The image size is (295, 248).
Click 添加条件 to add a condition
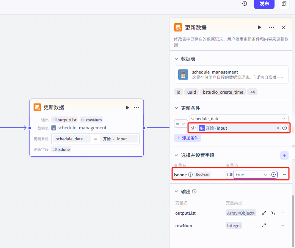tap(188, 138)
